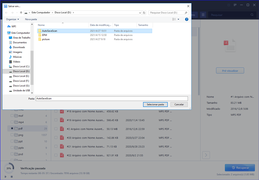259x180 pixels.
Task: Click the Pasta name input field
Action: 112,99
